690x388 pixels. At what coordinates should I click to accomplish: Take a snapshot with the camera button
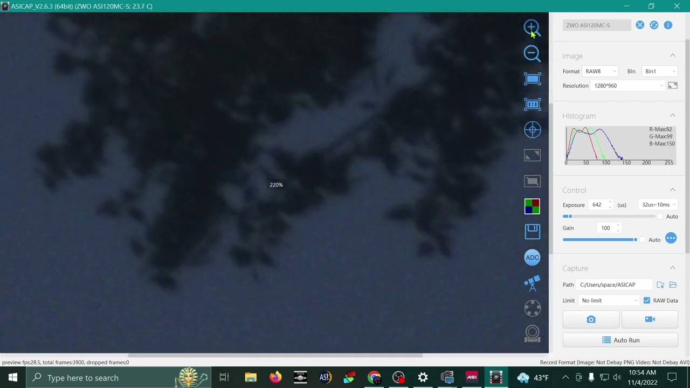coord(591,320)
